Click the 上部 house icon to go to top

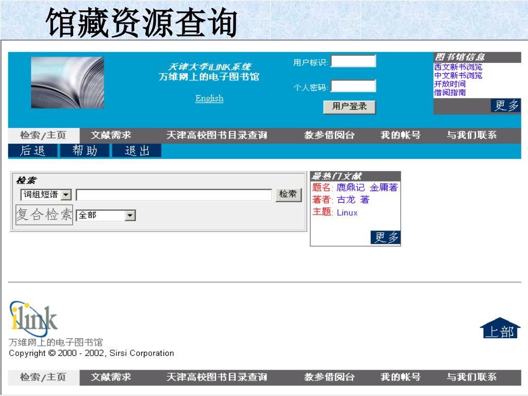[500, 327]
